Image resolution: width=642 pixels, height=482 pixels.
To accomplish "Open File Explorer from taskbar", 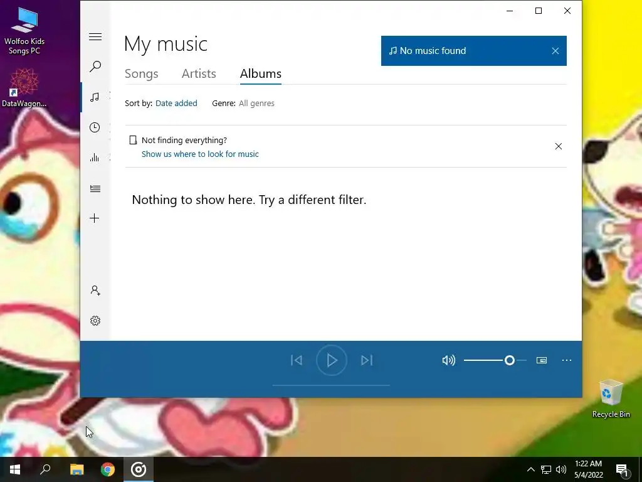I will 76,469.
